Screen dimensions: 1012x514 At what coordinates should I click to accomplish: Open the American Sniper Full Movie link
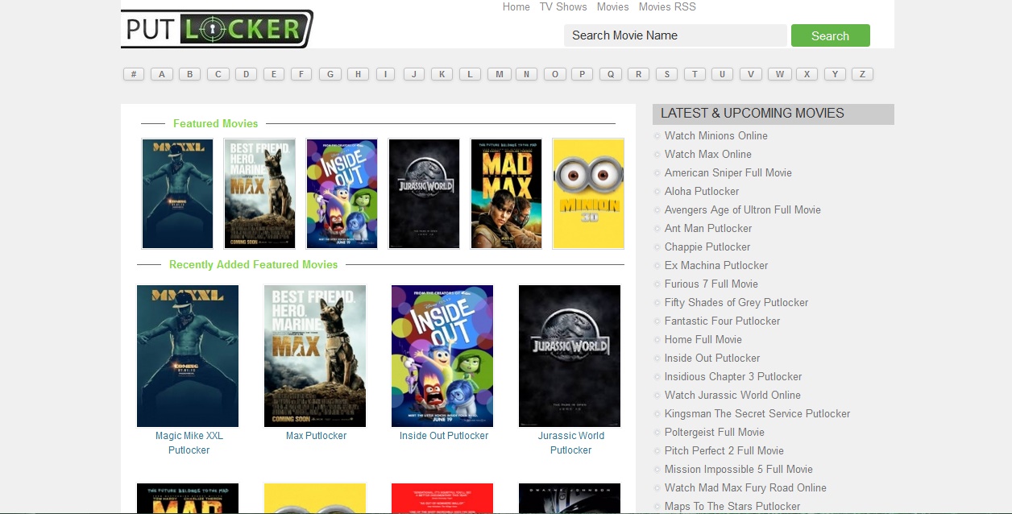point(728,173)
